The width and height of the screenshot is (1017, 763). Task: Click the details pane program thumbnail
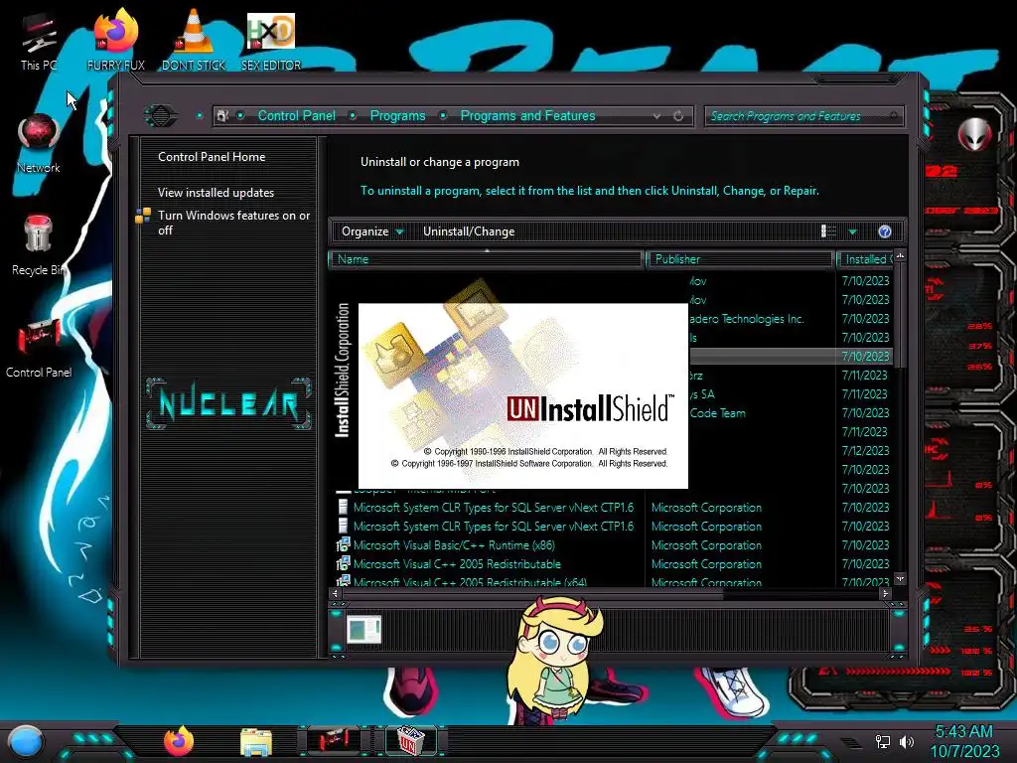pos(363,629)
